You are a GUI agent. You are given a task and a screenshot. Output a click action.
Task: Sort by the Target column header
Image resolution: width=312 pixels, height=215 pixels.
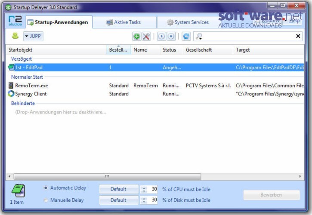point(269,50)
